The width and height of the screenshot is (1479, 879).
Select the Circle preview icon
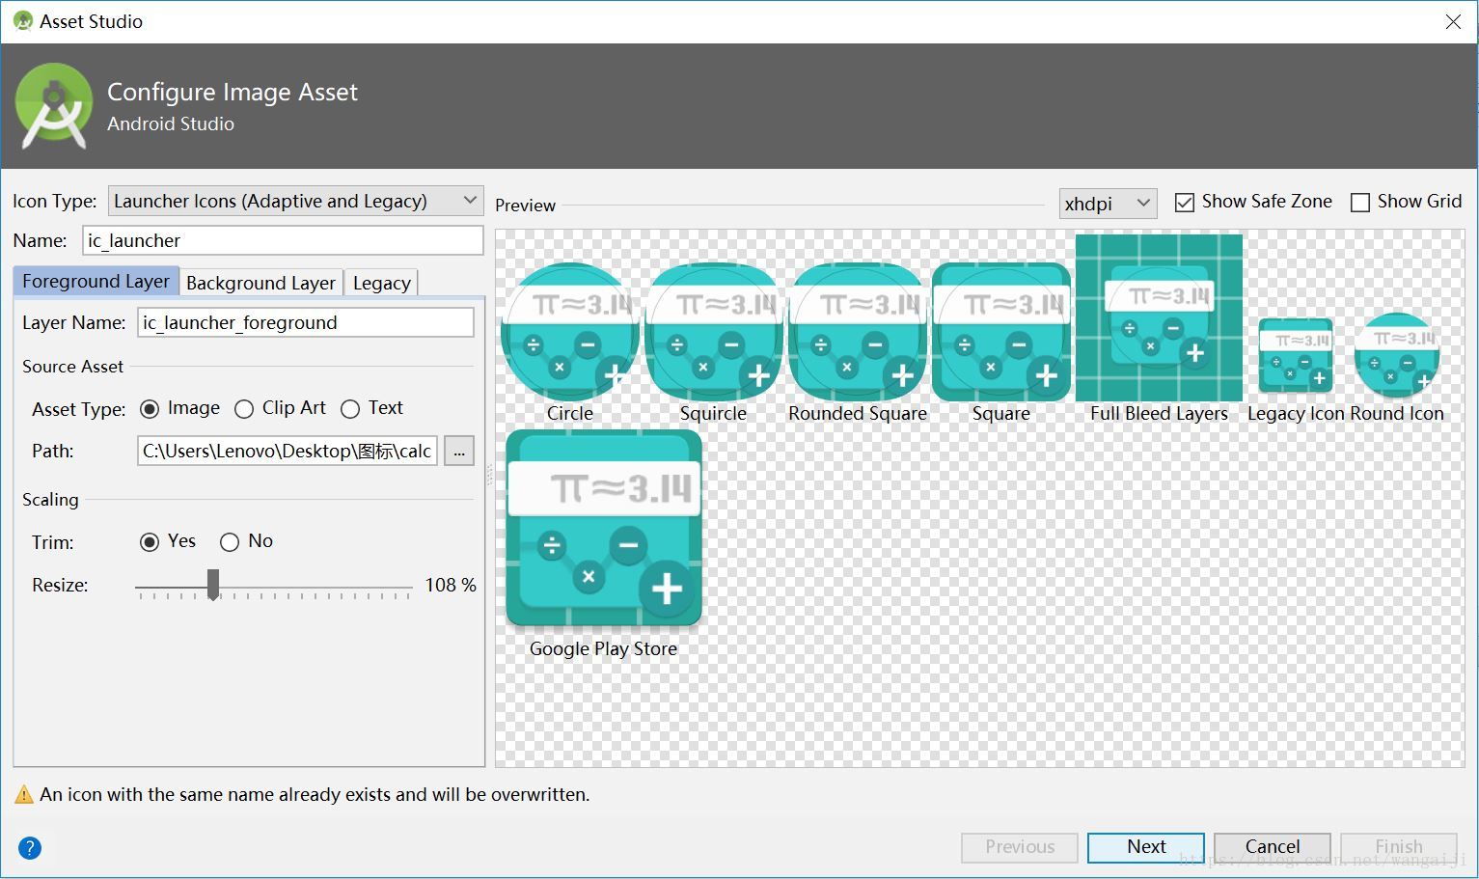pos(570,331)
